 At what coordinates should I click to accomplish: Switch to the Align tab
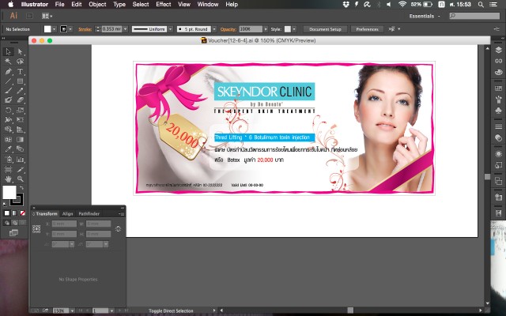pos(68,214)
